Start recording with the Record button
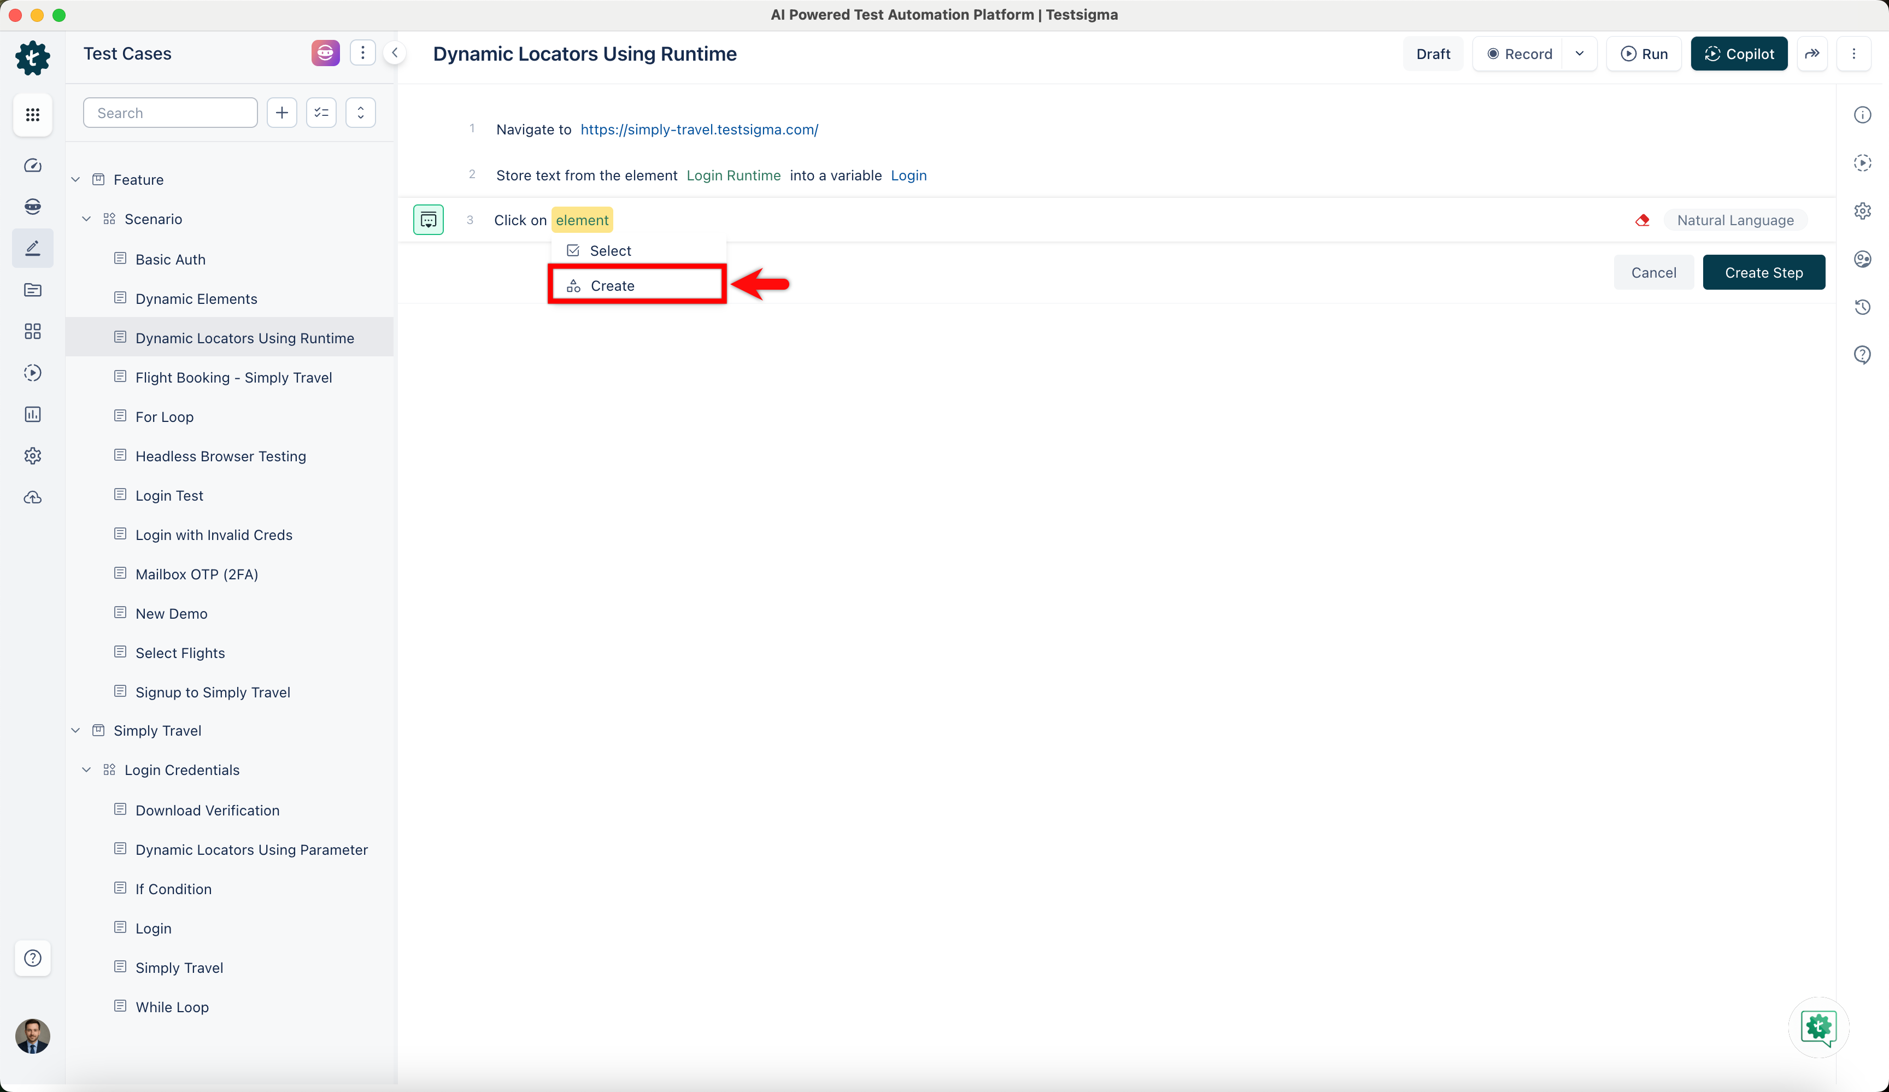This screenshot has height=1092, width=1889. point(1519,54)
